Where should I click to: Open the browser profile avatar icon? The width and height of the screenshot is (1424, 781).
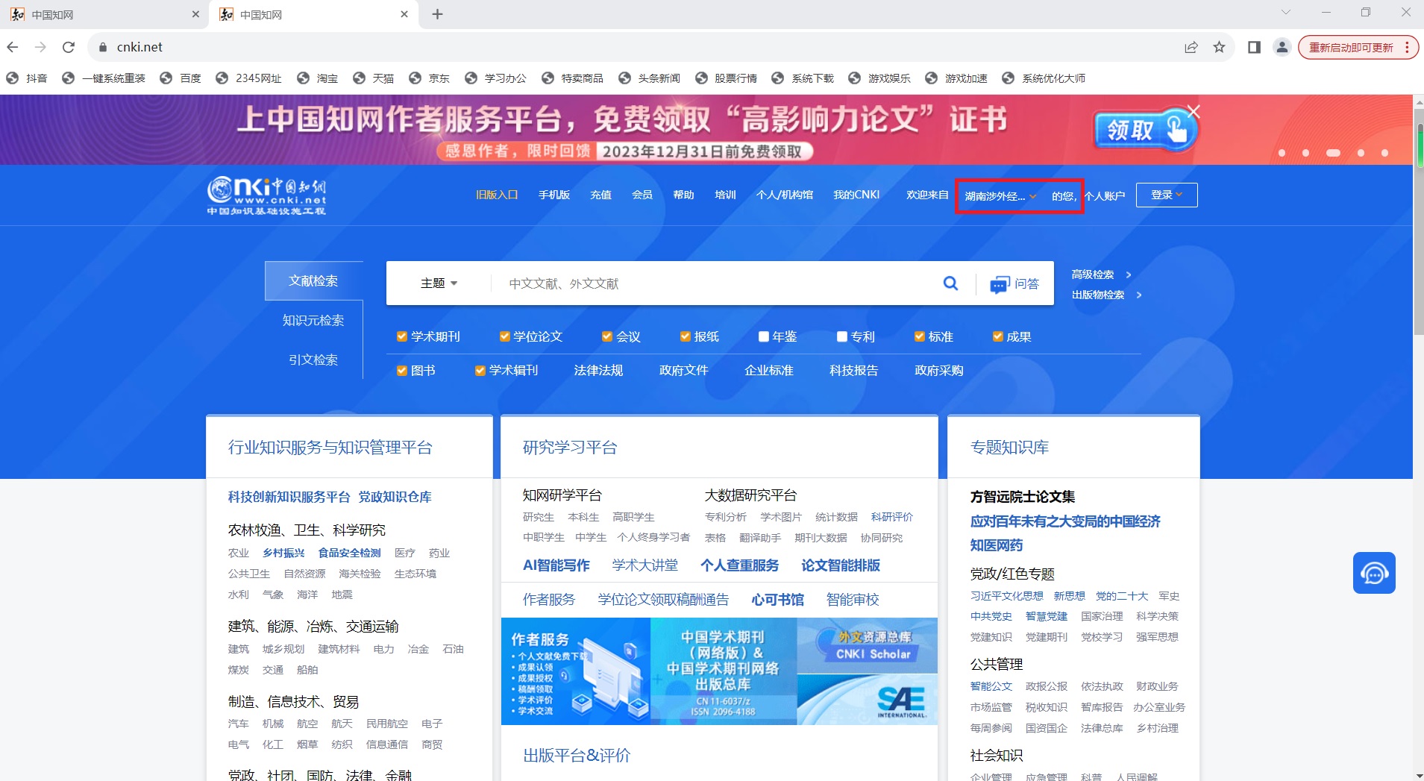click(x=1282, y=47)
